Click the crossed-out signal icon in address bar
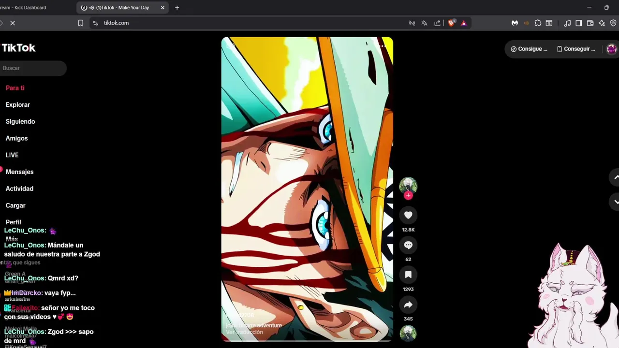Image resolution: width=619 pixels, height=348 pixels. (412, 23)
